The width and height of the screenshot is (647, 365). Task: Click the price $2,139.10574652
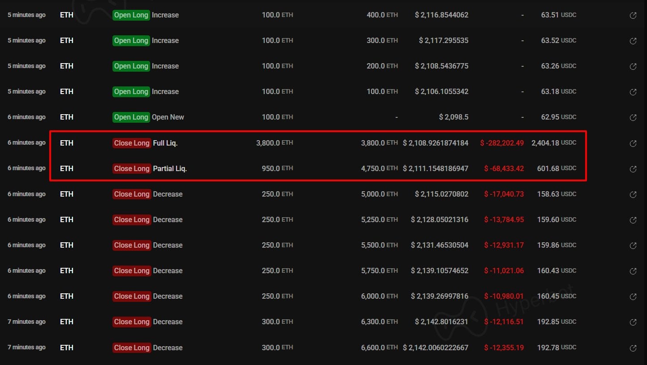pyautogui.click(x=440, y=271)
